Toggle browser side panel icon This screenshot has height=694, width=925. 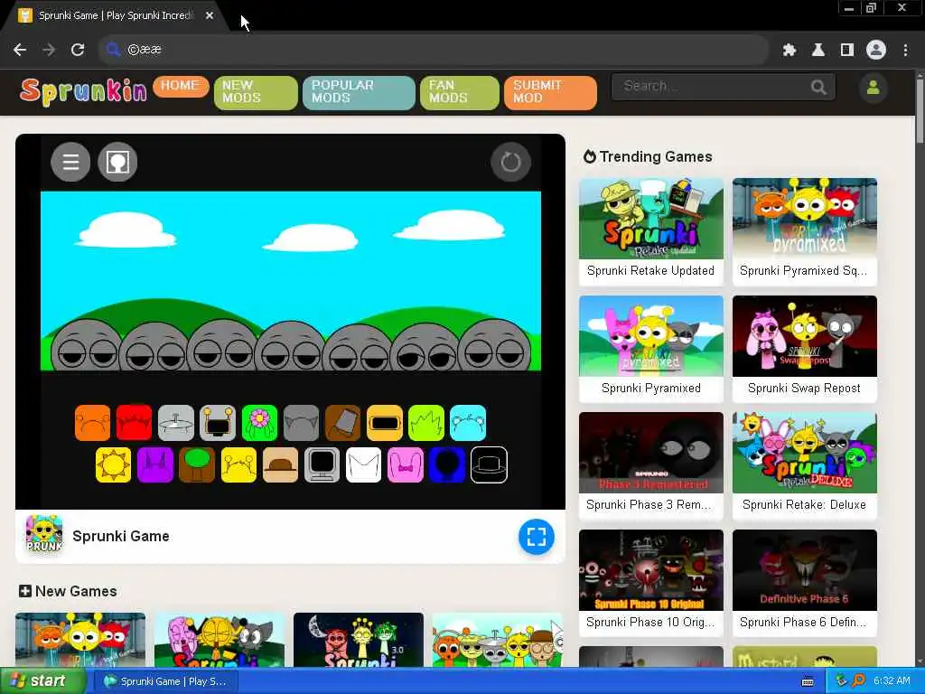(x=847, y=51)
